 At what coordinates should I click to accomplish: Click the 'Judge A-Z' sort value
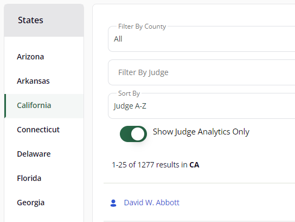(130, 106)
